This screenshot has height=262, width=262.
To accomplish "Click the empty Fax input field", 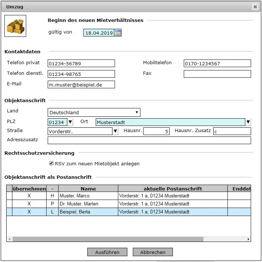I will pyautogui.click(x=217, y=74).
